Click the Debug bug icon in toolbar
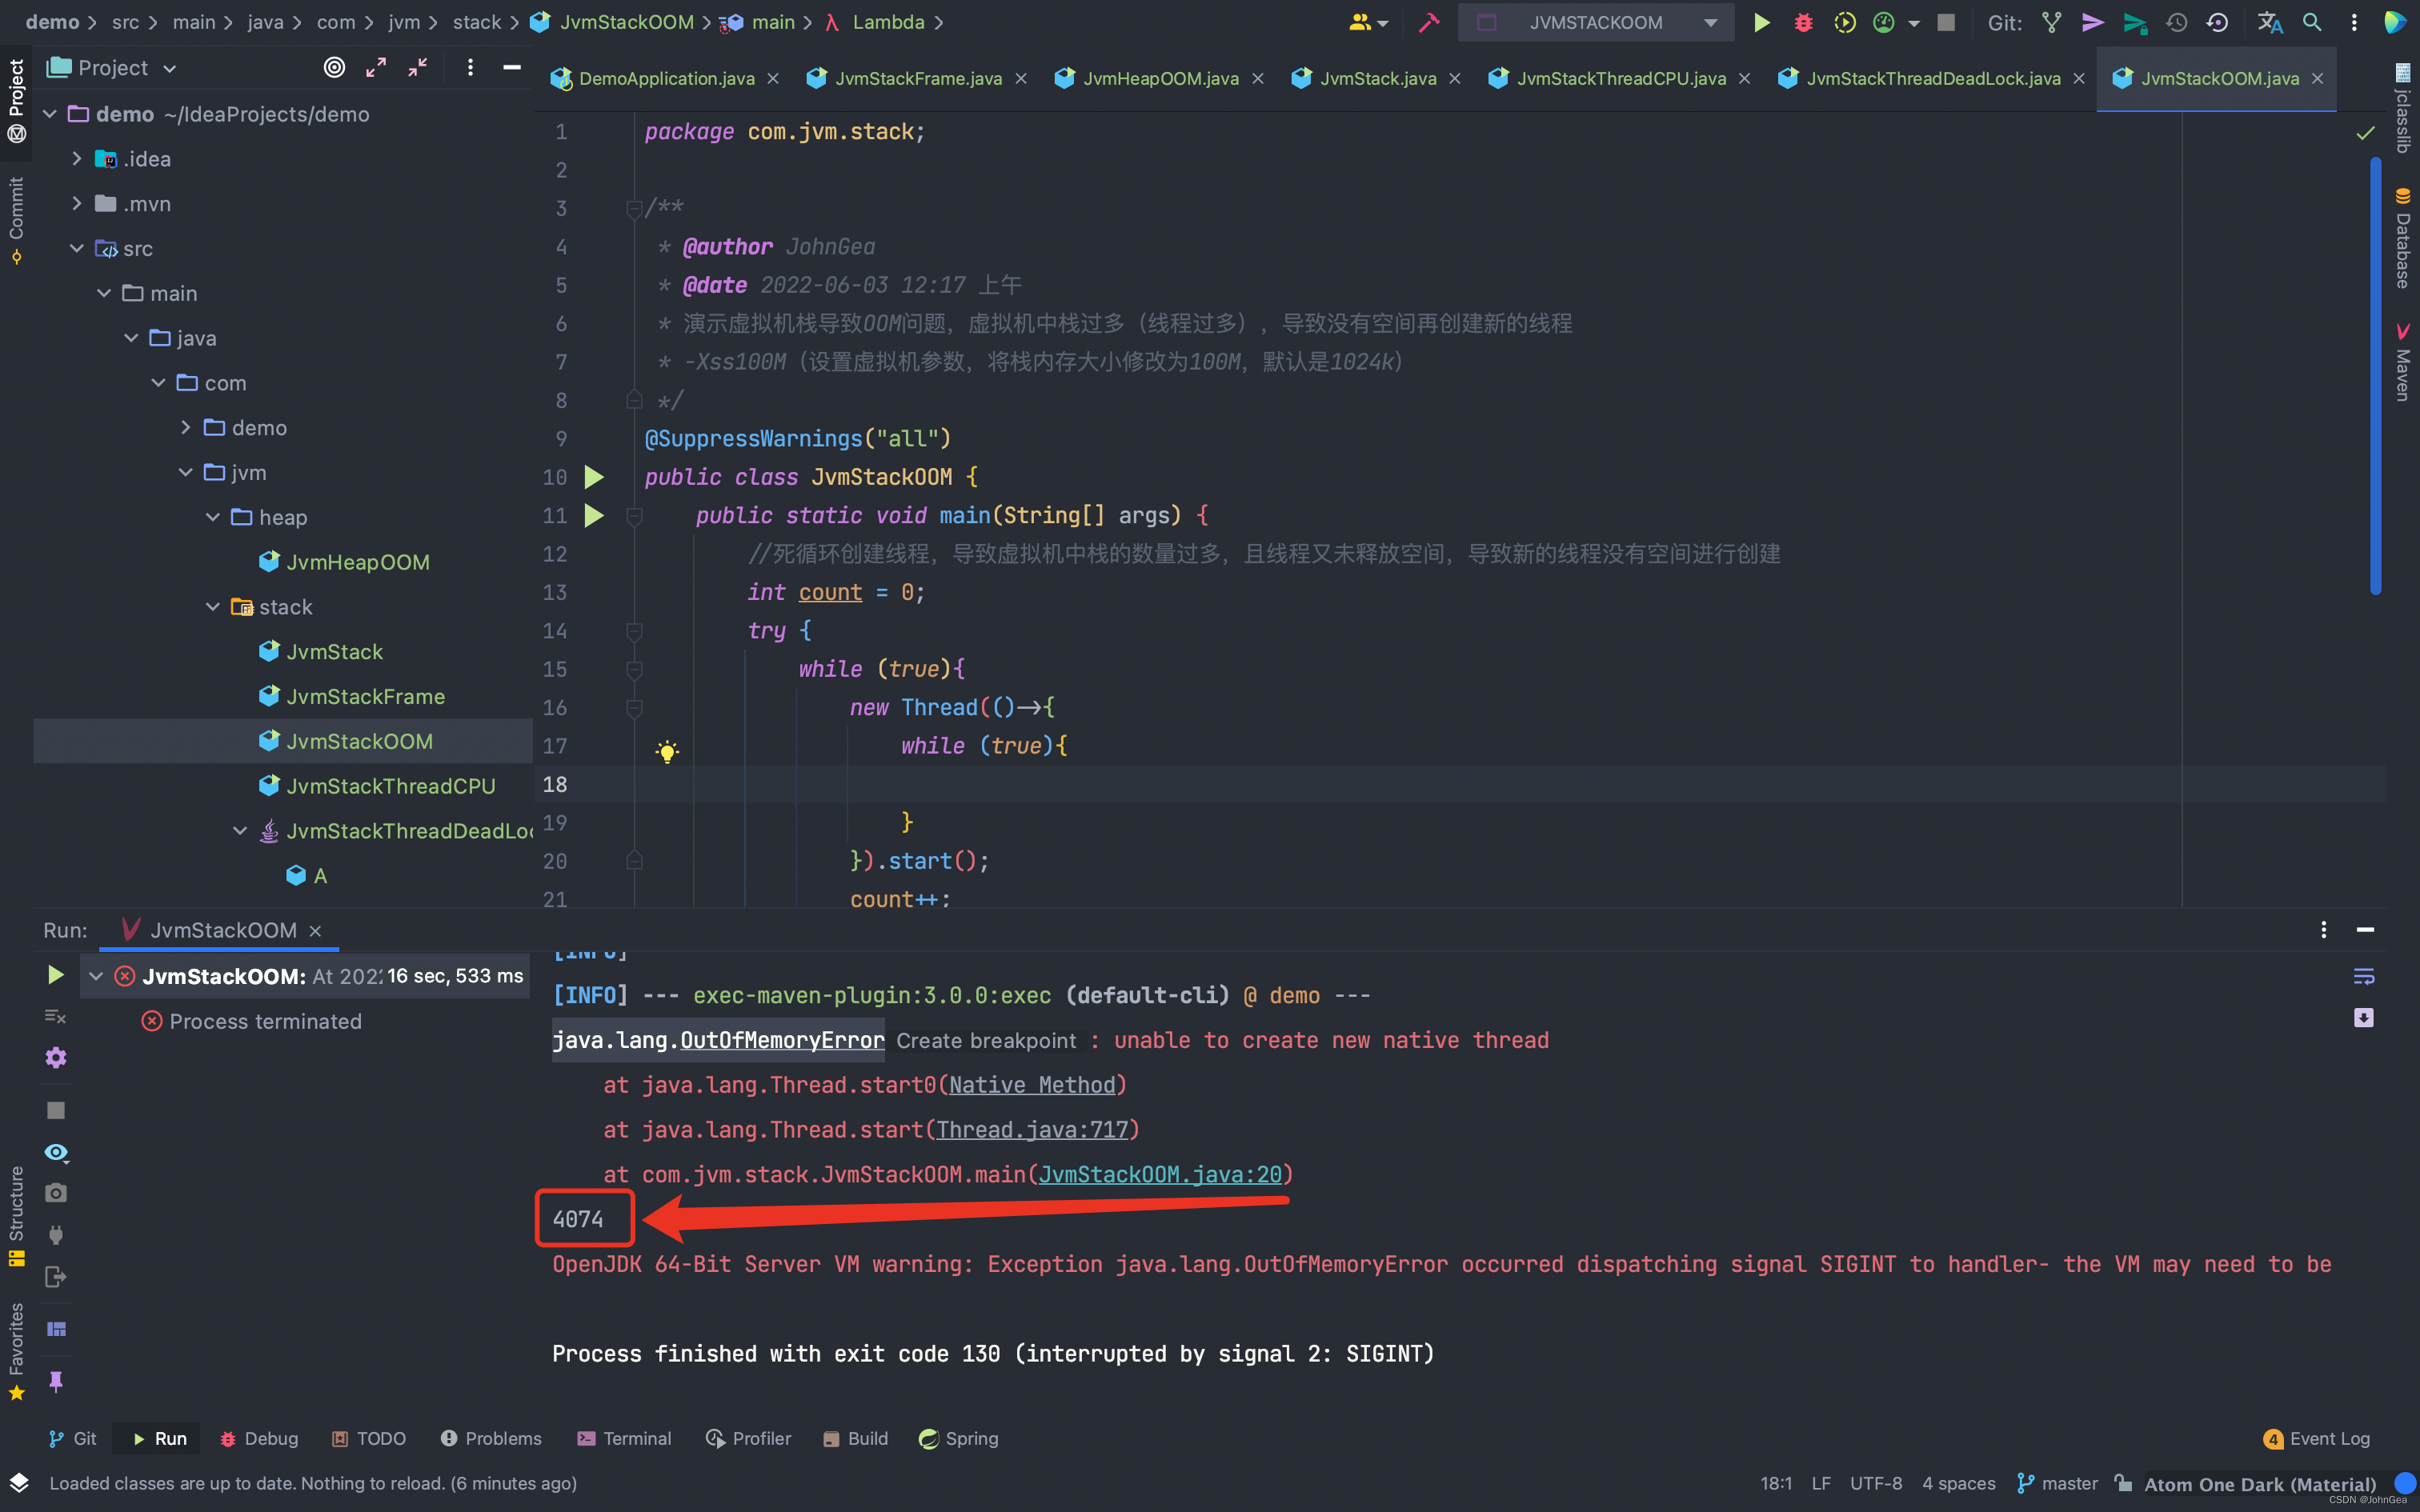 click(1803, 22)
